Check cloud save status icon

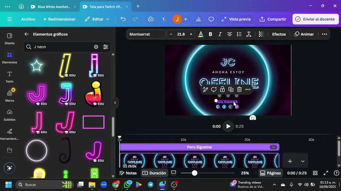(151, 19)
